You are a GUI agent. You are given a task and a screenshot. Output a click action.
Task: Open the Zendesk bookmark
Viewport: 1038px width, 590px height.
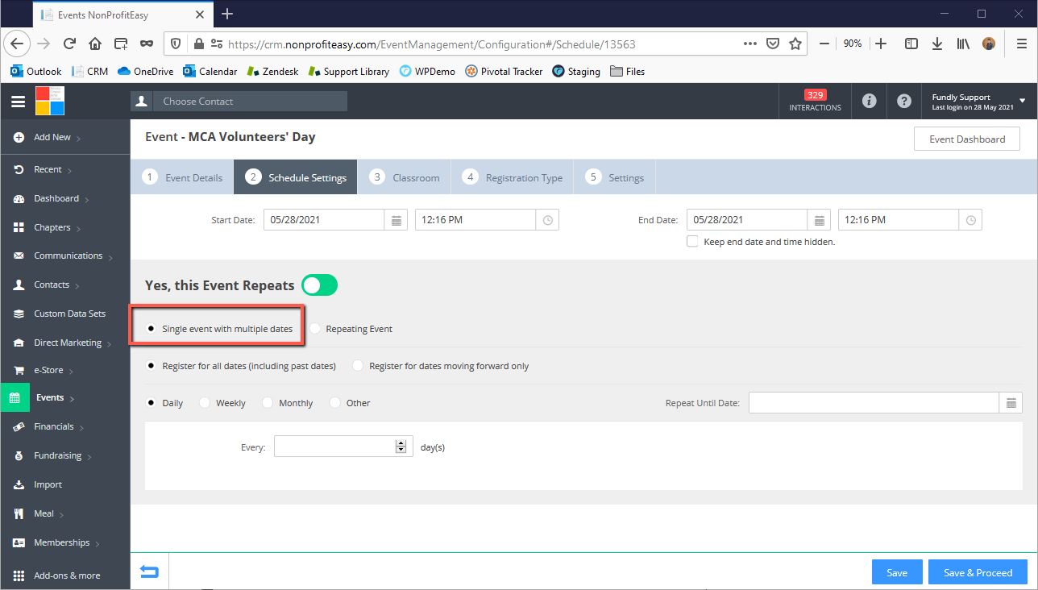pyautogui.click(x=272, y=71)
